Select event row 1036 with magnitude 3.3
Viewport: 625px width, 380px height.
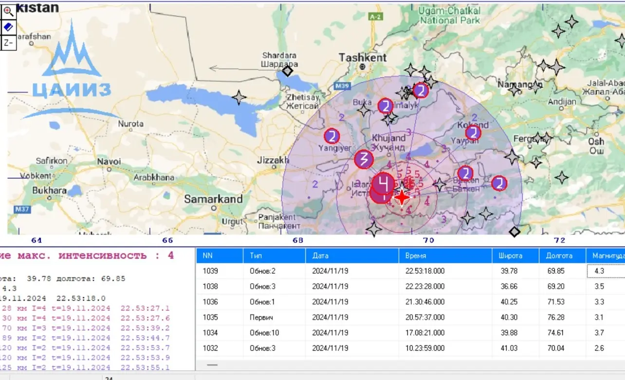410,302
